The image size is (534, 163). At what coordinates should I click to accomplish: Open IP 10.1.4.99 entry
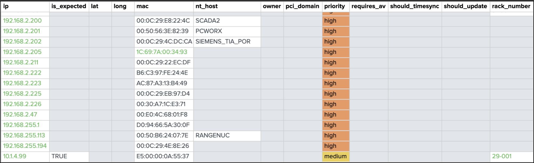point(15,156)
